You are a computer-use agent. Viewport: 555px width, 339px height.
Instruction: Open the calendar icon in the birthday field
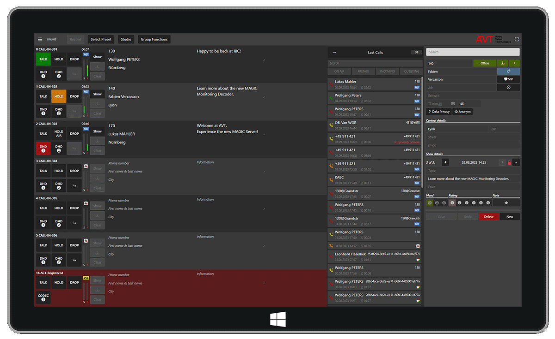click(x=453, y=103)
